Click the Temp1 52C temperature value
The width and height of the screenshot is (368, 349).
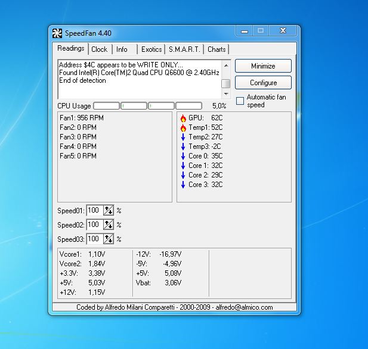click(217, 127)
